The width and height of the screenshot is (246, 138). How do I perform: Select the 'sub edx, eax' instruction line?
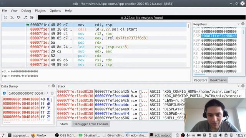point(94,51)
